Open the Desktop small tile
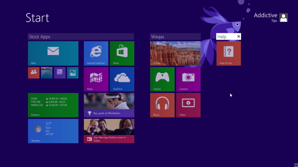The width and height of the screenshot is (298, 167). coord(47,73)
